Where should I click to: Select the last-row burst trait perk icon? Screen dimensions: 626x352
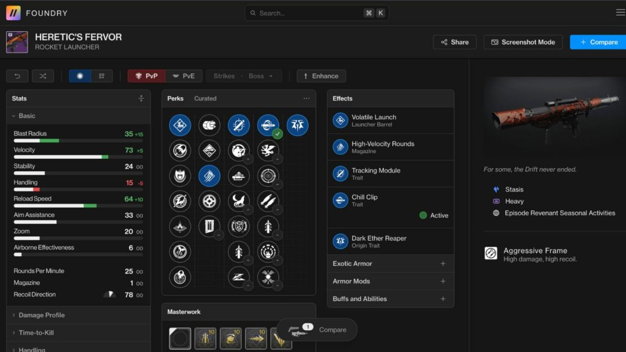point(268,277)
